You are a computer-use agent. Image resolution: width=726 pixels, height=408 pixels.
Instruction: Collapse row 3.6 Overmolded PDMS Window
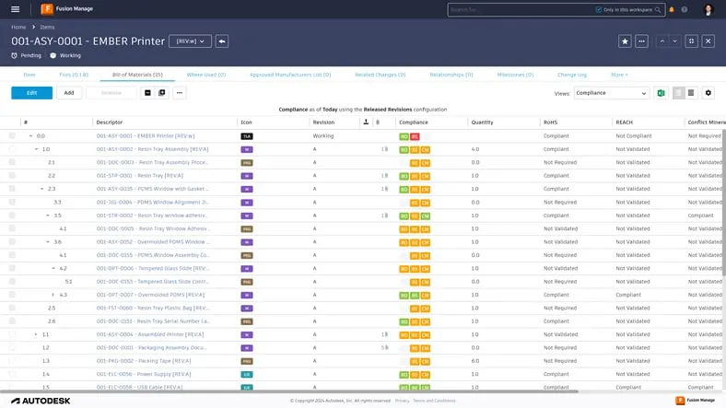[47, 241]
